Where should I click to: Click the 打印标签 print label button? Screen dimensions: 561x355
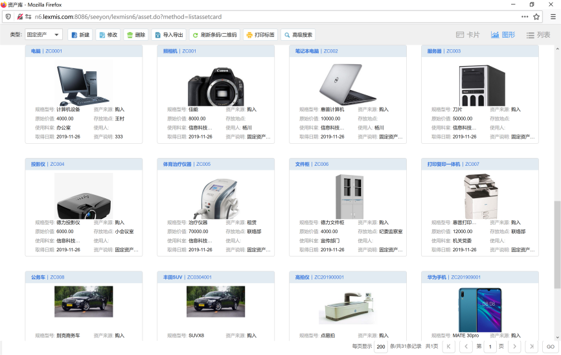pyautogui.click(x=260, y=35)
